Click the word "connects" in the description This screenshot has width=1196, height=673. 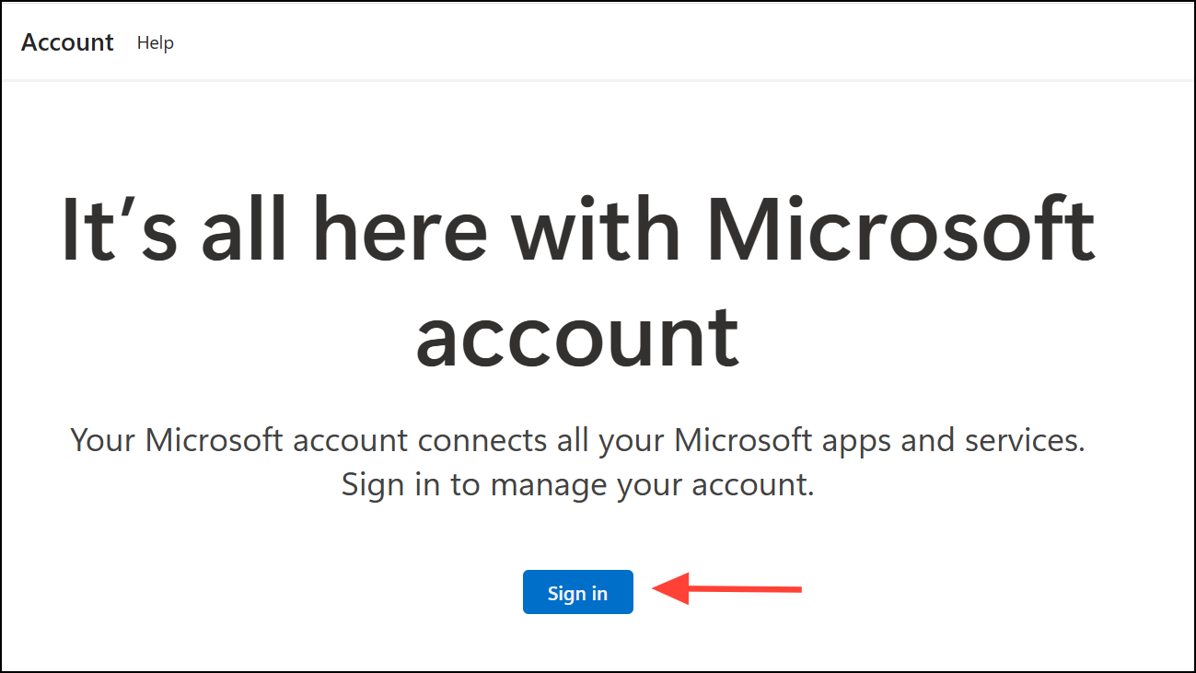[482, 440]
